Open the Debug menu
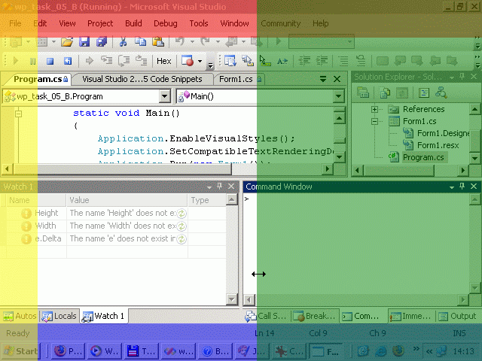482x361 pixels. pos(166,23)
